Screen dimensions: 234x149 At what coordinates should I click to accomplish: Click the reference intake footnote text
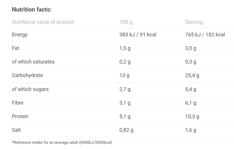[x=62, y=142]
